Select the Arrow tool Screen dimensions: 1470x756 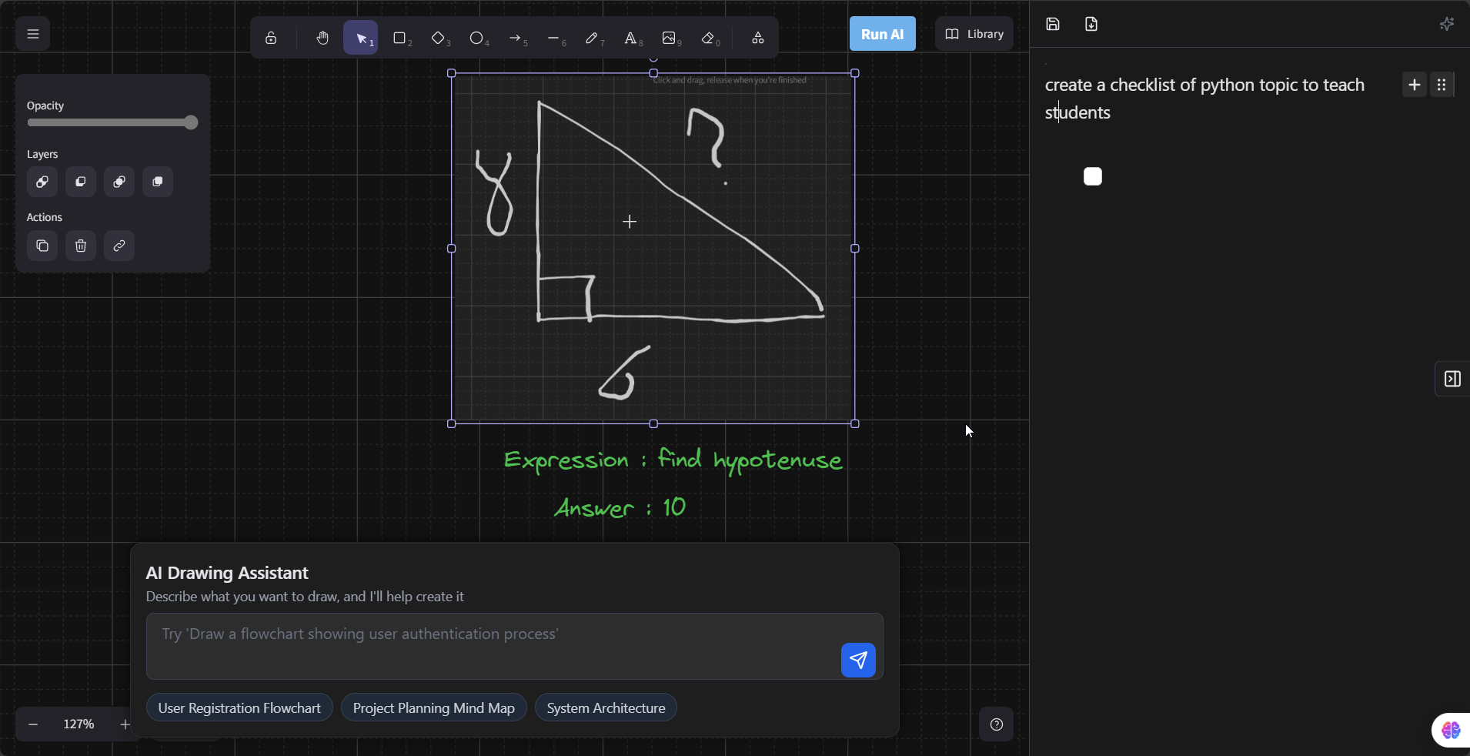click(x=515, y=38)
